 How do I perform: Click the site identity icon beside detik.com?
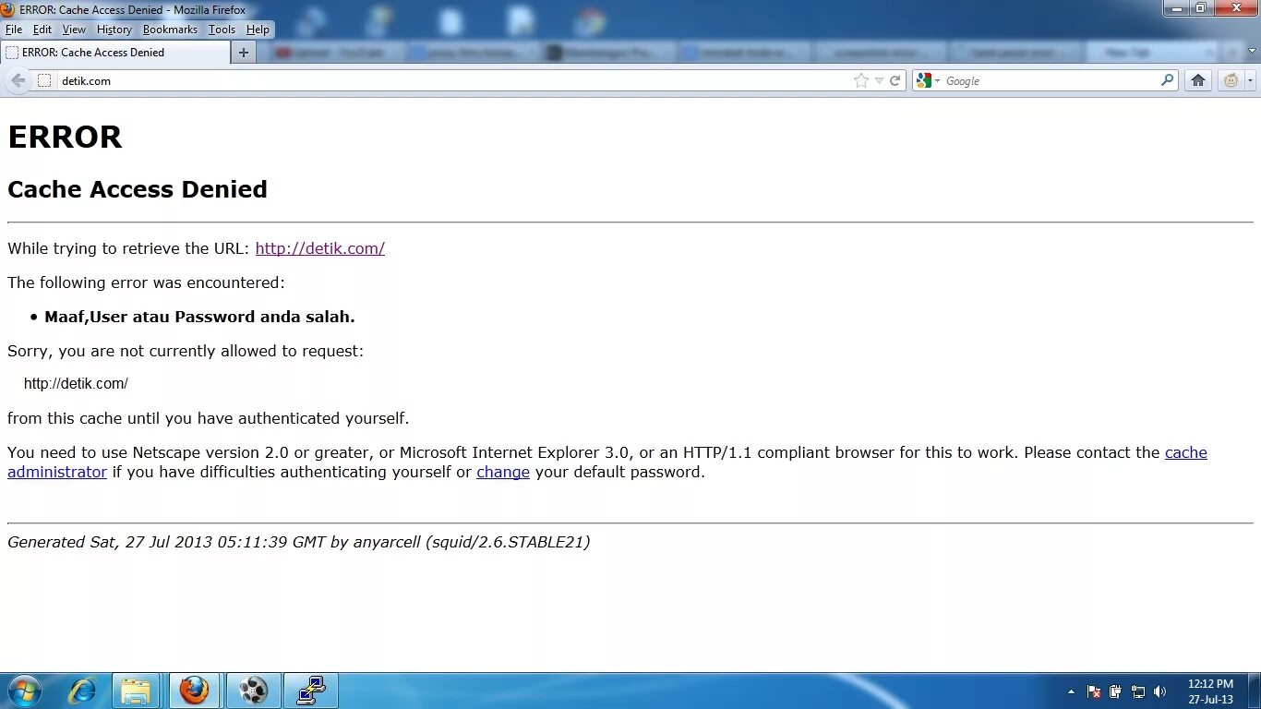(x=44, y=80)
